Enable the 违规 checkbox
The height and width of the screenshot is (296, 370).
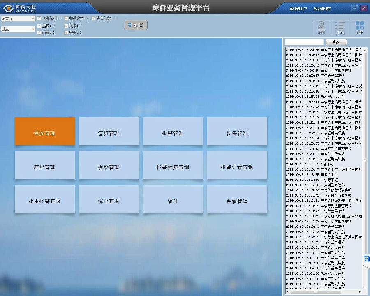pyautogui.click(x=38, y=25)
